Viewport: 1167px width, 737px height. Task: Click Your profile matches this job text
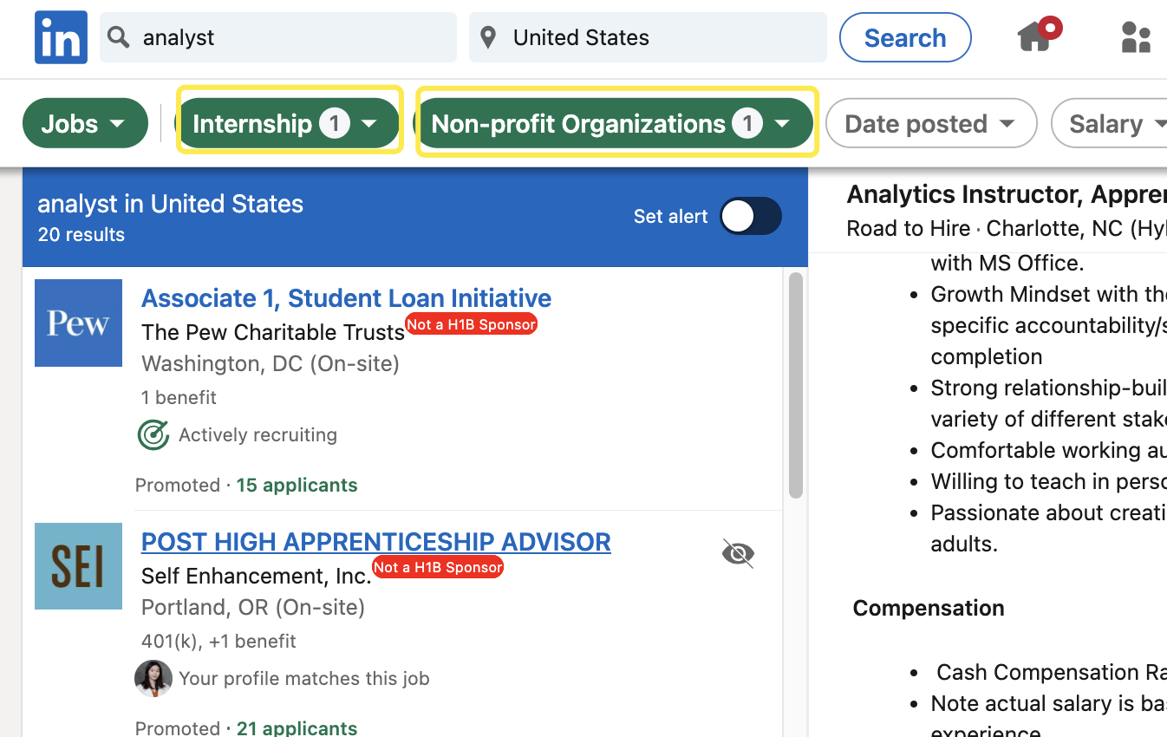tap(304, 678)
